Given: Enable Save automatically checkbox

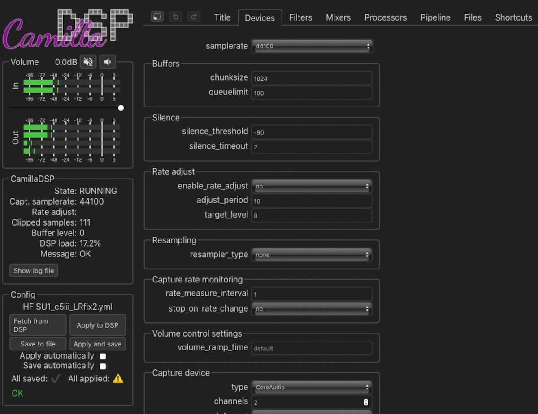Looking at the screenshot, I should coord(103,366).
